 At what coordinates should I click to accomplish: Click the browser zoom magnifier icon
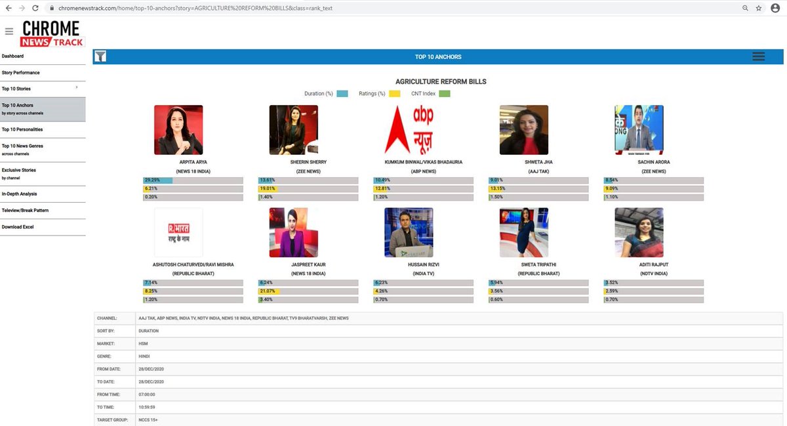pyautogui.click(x=745, y=8)
